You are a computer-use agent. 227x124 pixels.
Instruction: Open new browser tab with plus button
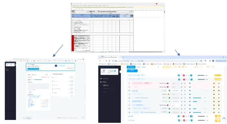click(x=123, y=57)
